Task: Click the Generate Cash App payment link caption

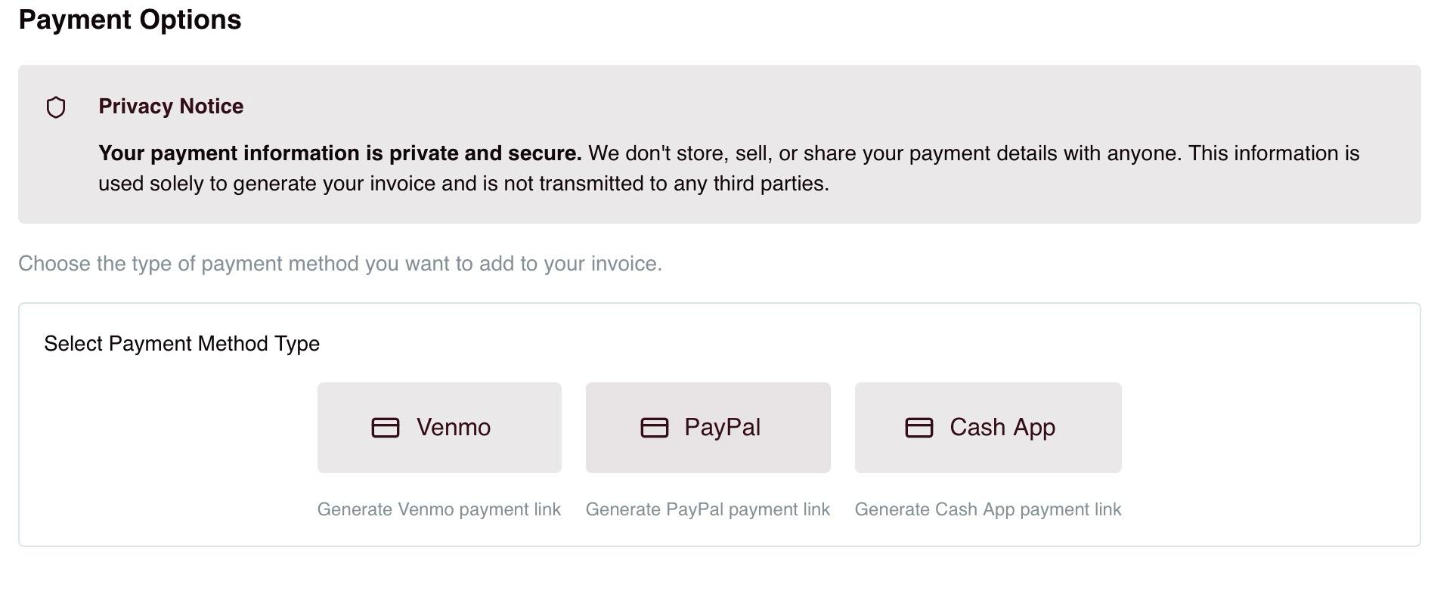Action: click(x=988, y=509)
